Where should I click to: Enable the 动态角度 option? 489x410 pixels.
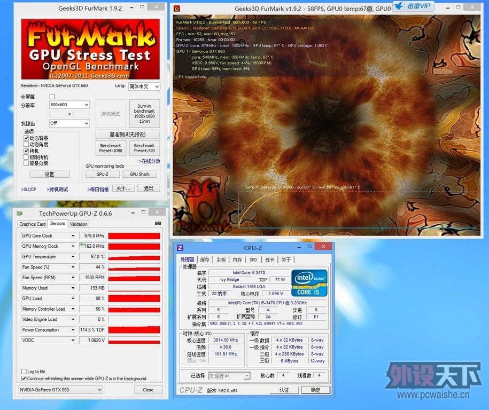[26, 144]
